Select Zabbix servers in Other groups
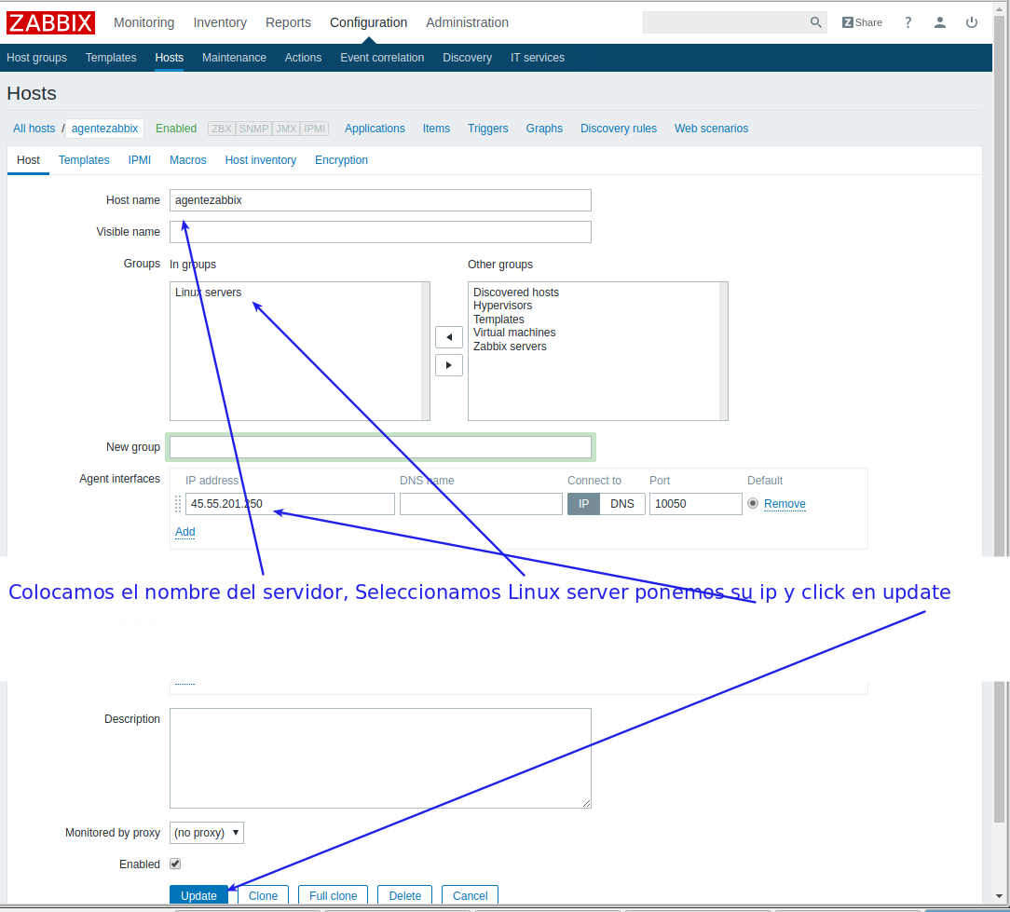This screenshot has height=912, width=1010. click(x=510, y=347)
